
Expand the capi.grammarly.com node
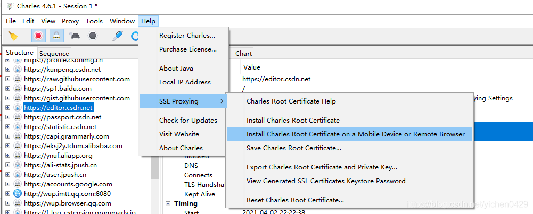[8, 136]
